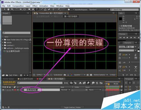Toggle transparency grid in composition viewer
The width and height of the screenshot is (141, 110).
pyautogui.click(x=91, y=75)
